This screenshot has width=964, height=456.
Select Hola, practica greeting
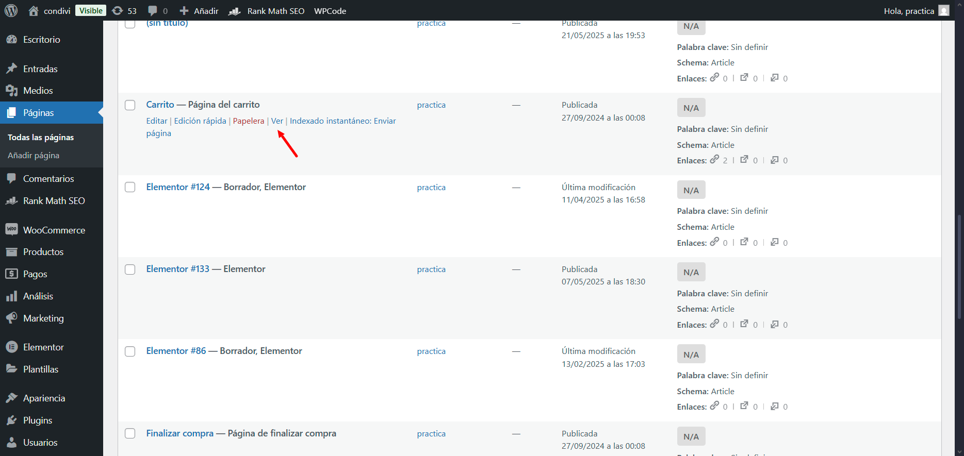tap(909, 11)
